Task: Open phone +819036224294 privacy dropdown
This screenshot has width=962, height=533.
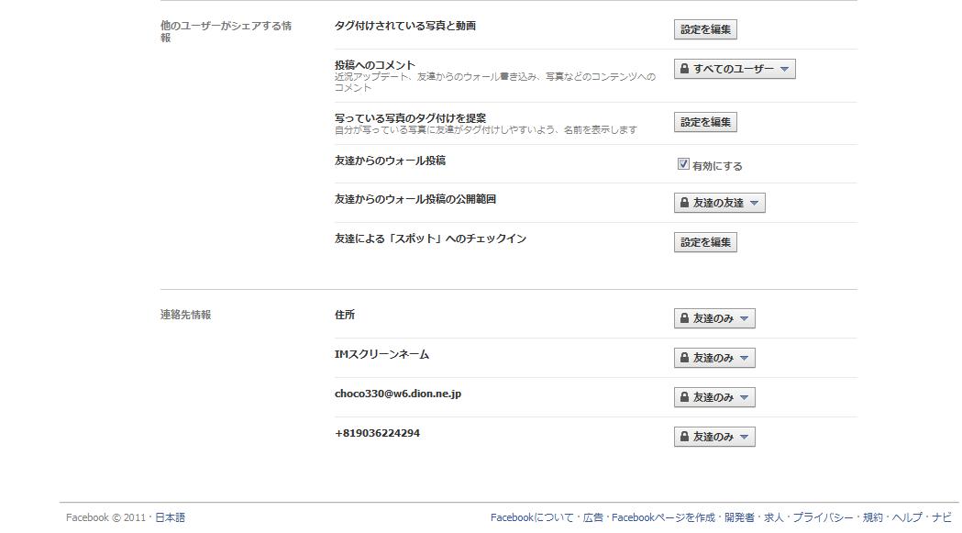Action: coord(714,437)
